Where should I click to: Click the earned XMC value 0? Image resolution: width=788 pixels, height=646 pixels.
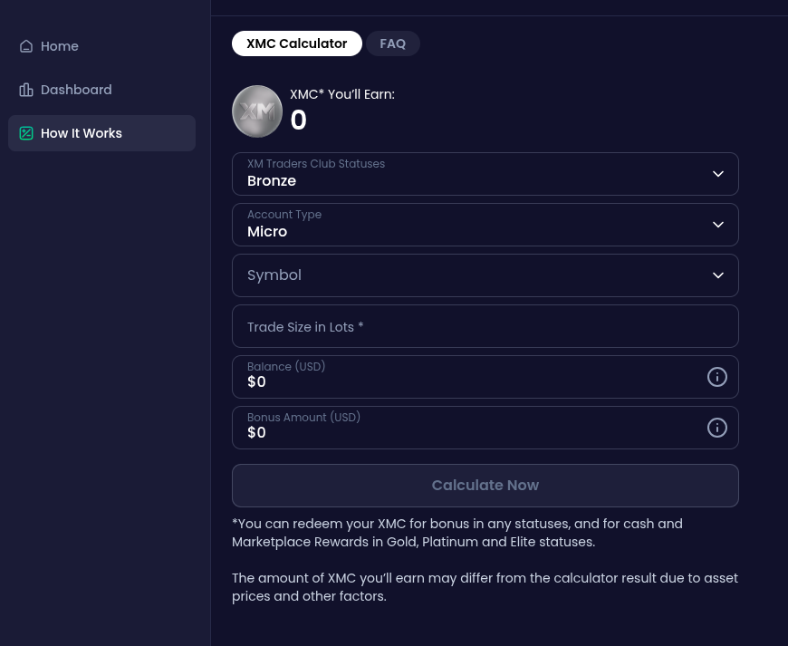click(299, 121)
